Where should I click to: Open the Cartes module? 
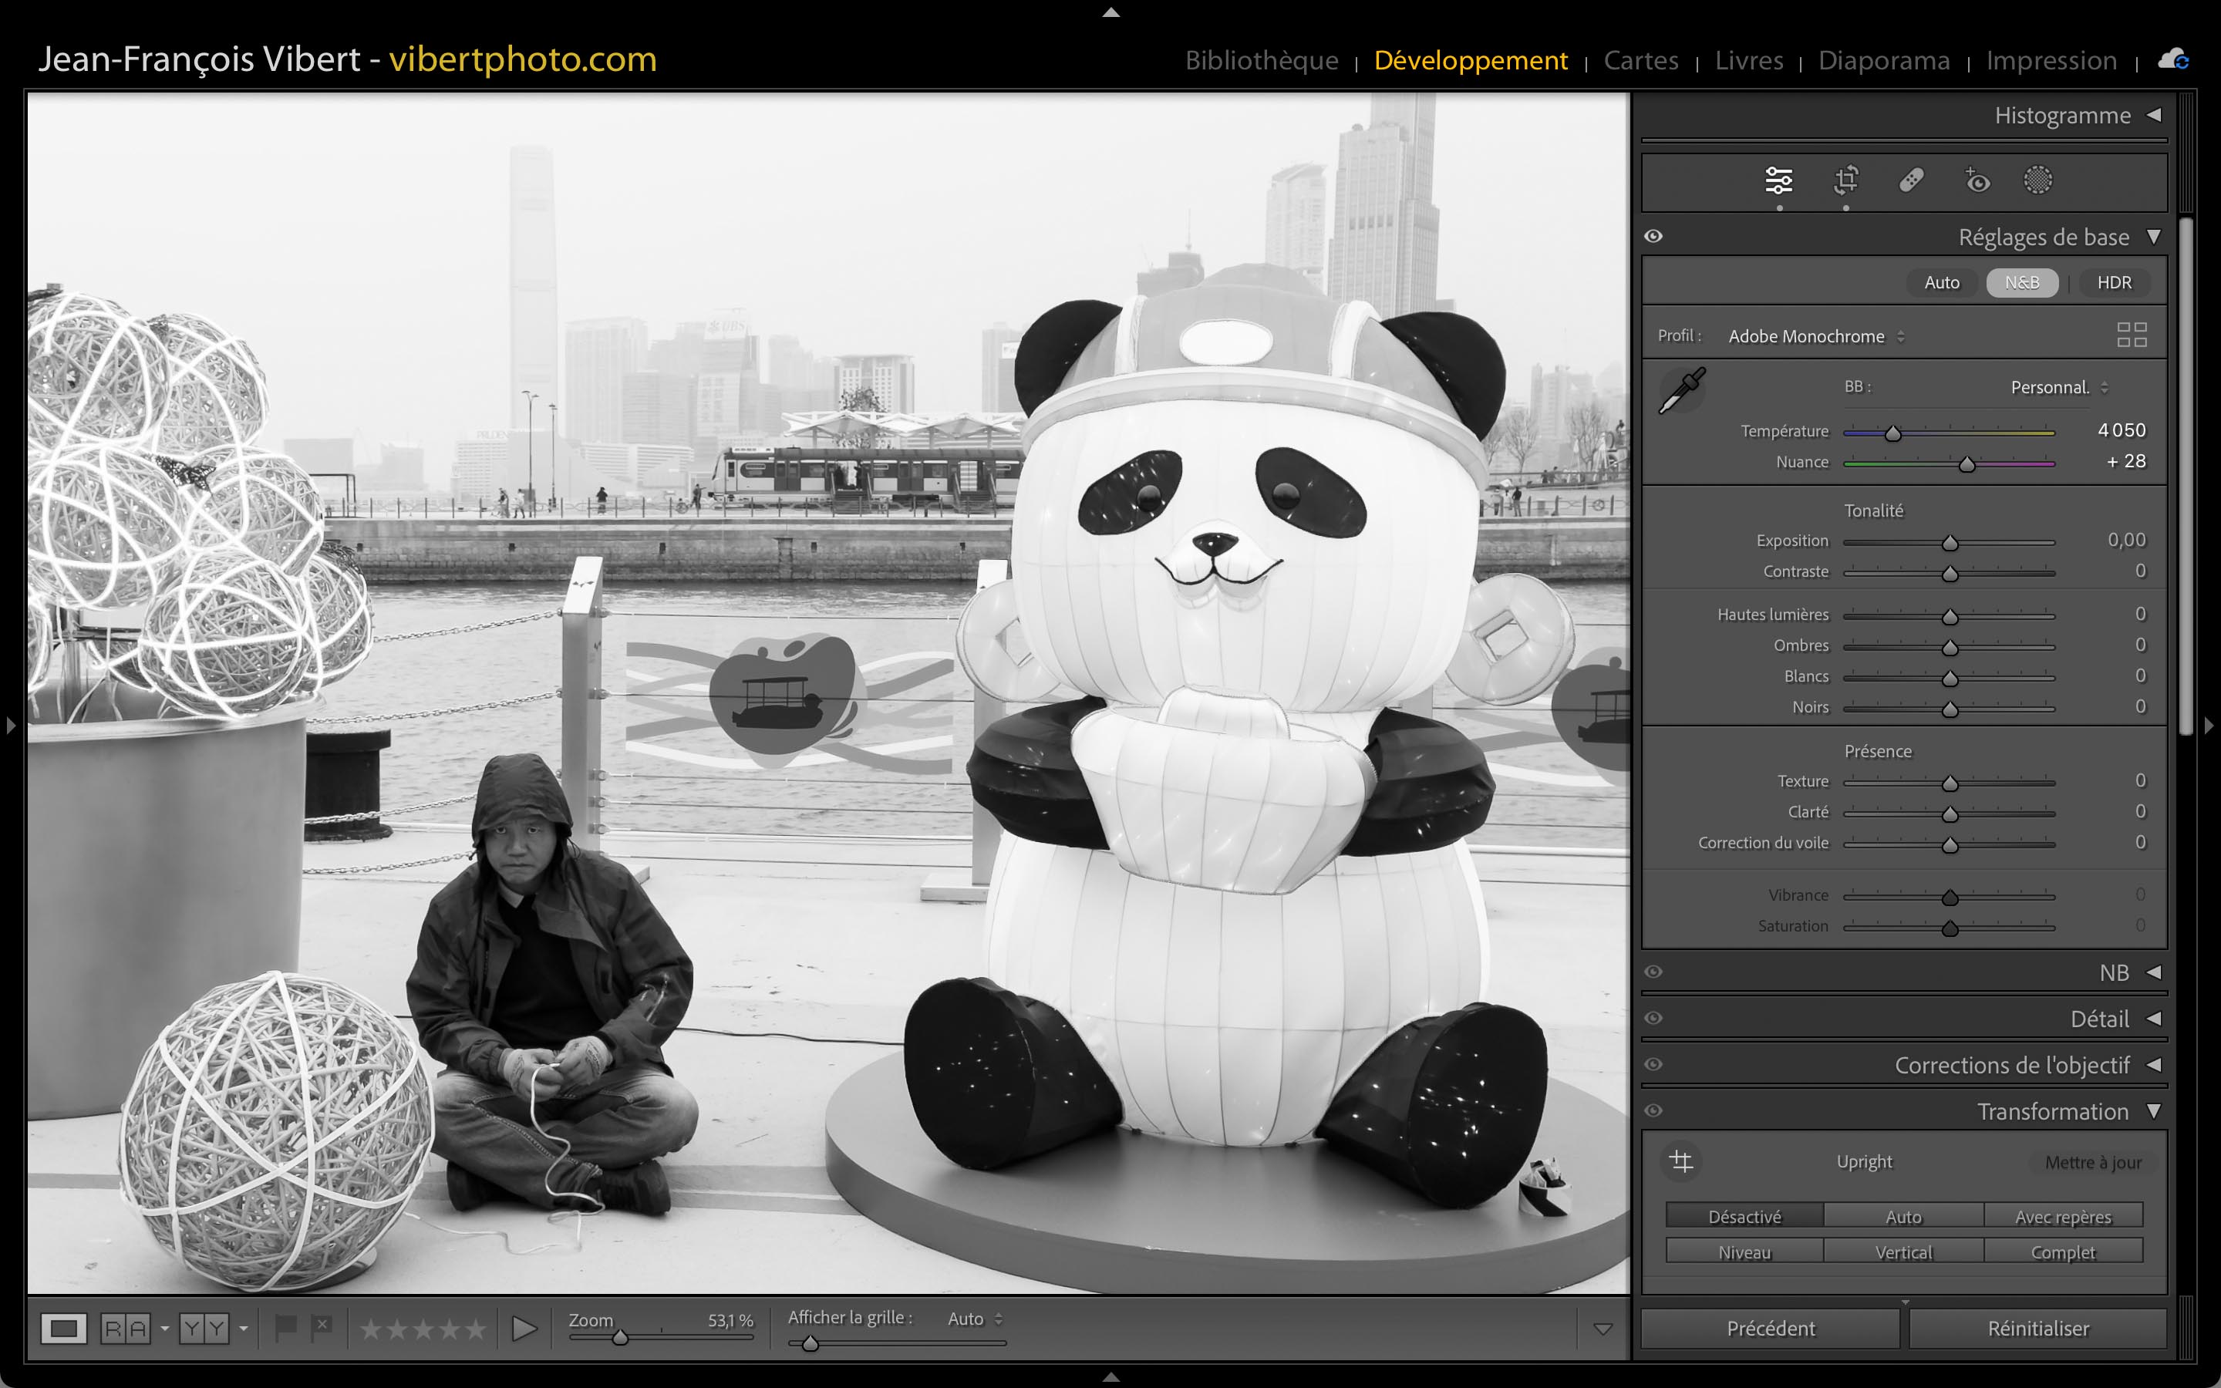pyautogui.click(x=1640, y=61)
